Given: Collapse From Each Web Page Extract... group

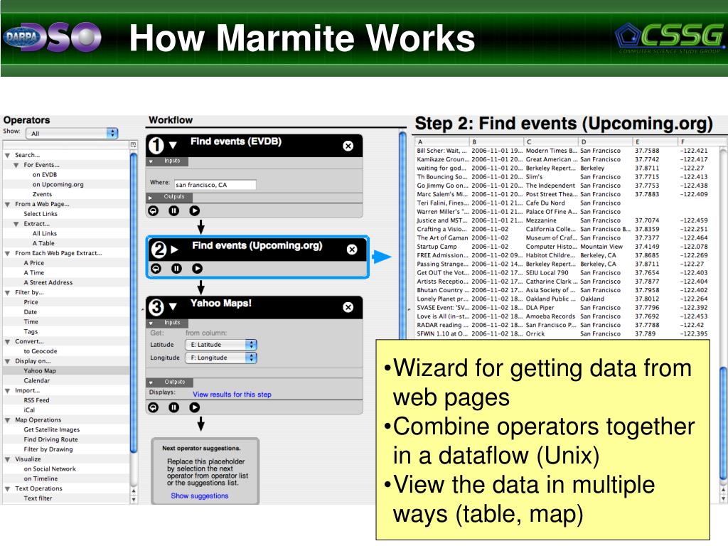Looking at the screenshot, I should [x=7, y=254].
